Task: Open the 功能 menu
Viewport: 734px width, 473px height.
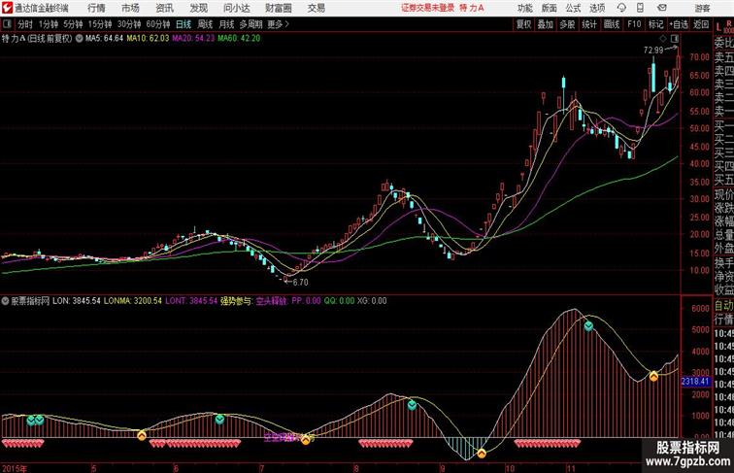Action: 525,8
